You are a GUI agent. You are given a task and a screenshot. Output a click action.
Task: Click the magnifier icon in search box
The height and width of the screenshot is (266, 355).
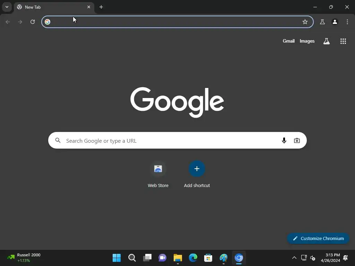[x=58, y=141]
